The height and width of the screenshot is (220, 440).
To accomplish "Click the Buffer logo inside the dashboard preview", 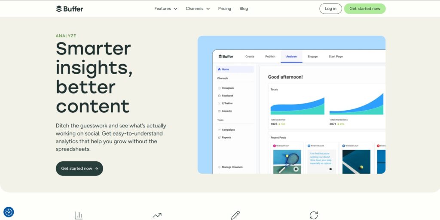I will [x=226, y=57].
